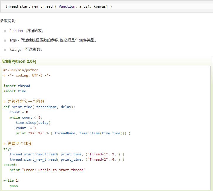Click the '#!/usr/bin/python' shebang line
The image size is (213, 191).
coord(21,70)
